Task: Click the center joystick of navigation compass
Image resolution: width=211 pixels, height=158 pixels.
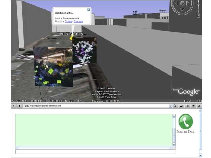Action: tap(182, 3)
